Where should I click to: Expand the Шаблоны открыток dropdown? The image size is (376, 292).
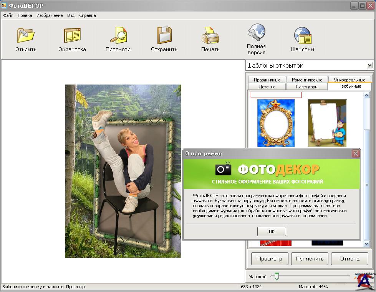click(x=369, y=65)
